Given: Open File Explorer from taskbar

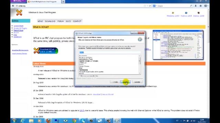Looking at the screenshot, I should tap(31, 121).
